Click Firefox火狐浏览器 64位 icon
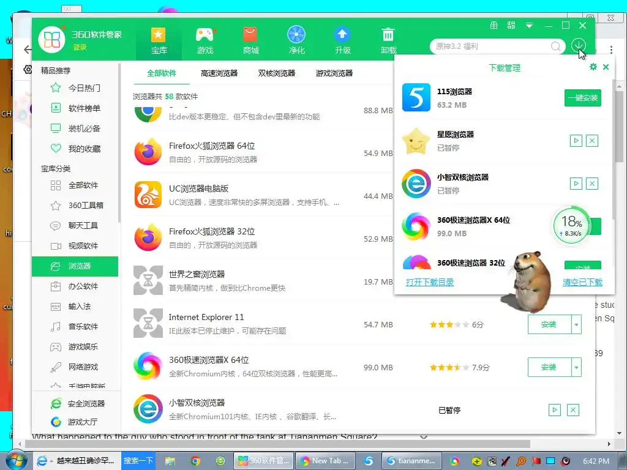 148,152
